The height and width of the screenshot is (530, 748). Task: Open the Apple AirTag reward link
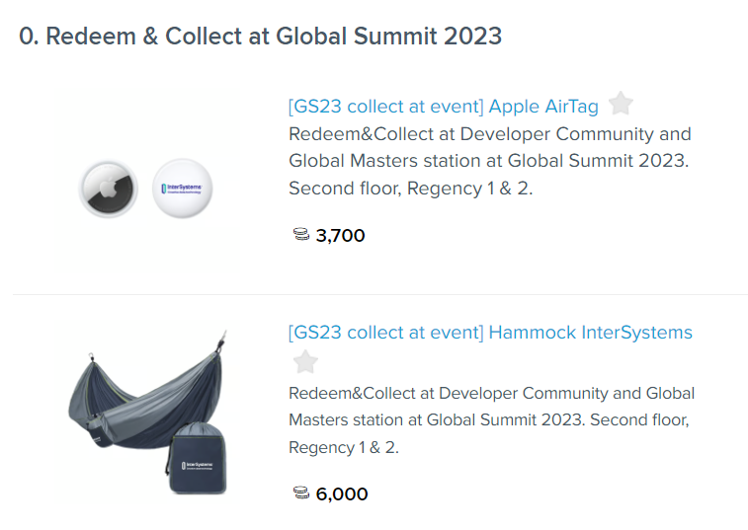point(444,107)
